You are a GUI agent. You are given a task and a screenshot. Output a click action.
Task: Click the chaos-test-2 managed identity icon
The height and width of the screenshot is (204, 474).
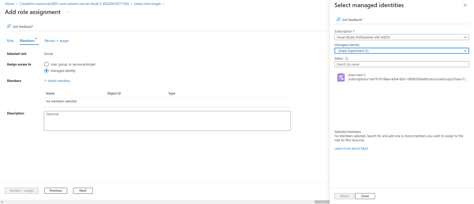[x=341, y=77]
